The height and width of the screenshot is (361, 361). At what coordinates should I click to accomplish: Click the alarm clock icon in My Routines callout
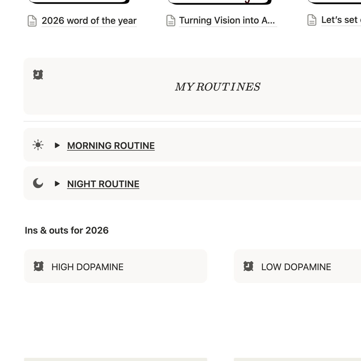pyautogui.click(x=38, y=75)
